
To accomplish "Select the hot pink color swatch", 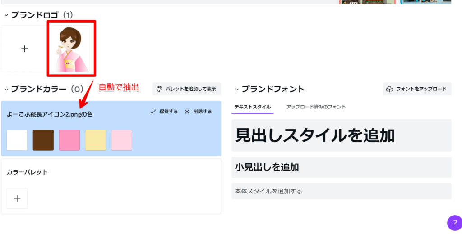I will tap(69, 140).
